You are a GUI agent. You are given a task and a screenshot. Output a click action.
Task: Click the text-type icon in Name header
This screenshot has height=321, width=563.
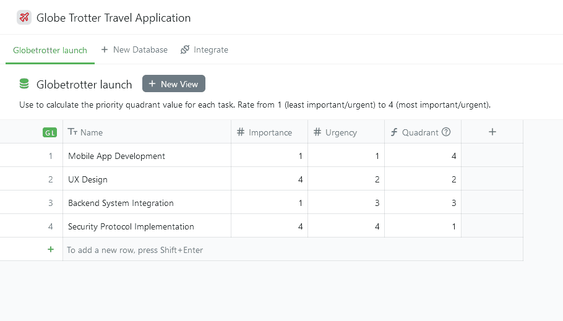coord(72,132)
